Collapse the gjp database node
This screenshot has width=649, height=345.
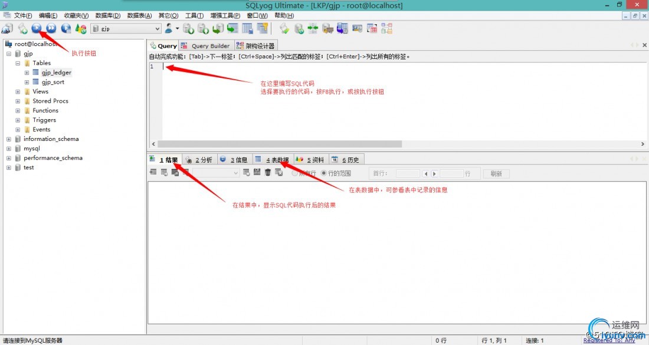tap(9, 54)
